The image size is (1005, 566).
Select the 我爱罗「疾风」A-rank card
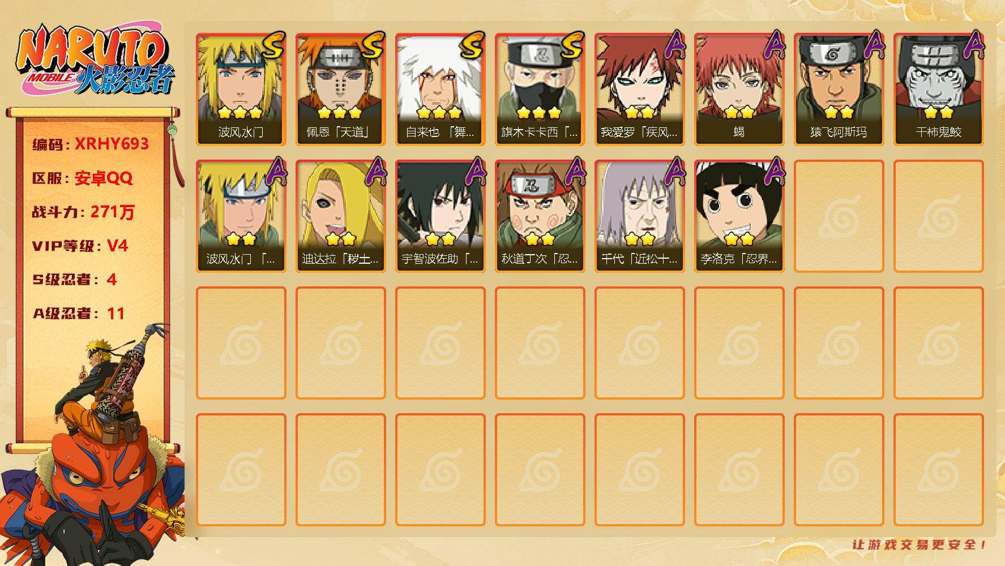(x=639, y=89)
